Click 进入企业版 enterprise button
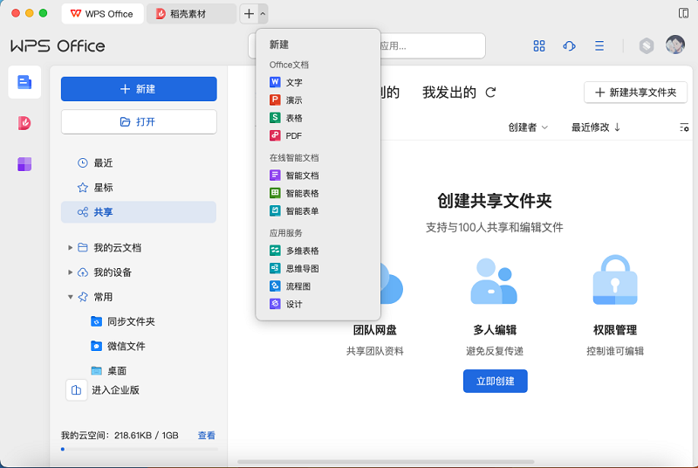The image size is (698, 468). [103, 390]
